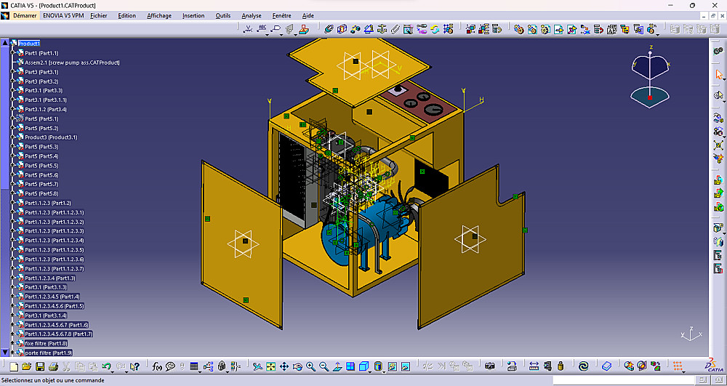Click the Angle Constraint icon
The image size is (727, 386).
tap(369, 29)
